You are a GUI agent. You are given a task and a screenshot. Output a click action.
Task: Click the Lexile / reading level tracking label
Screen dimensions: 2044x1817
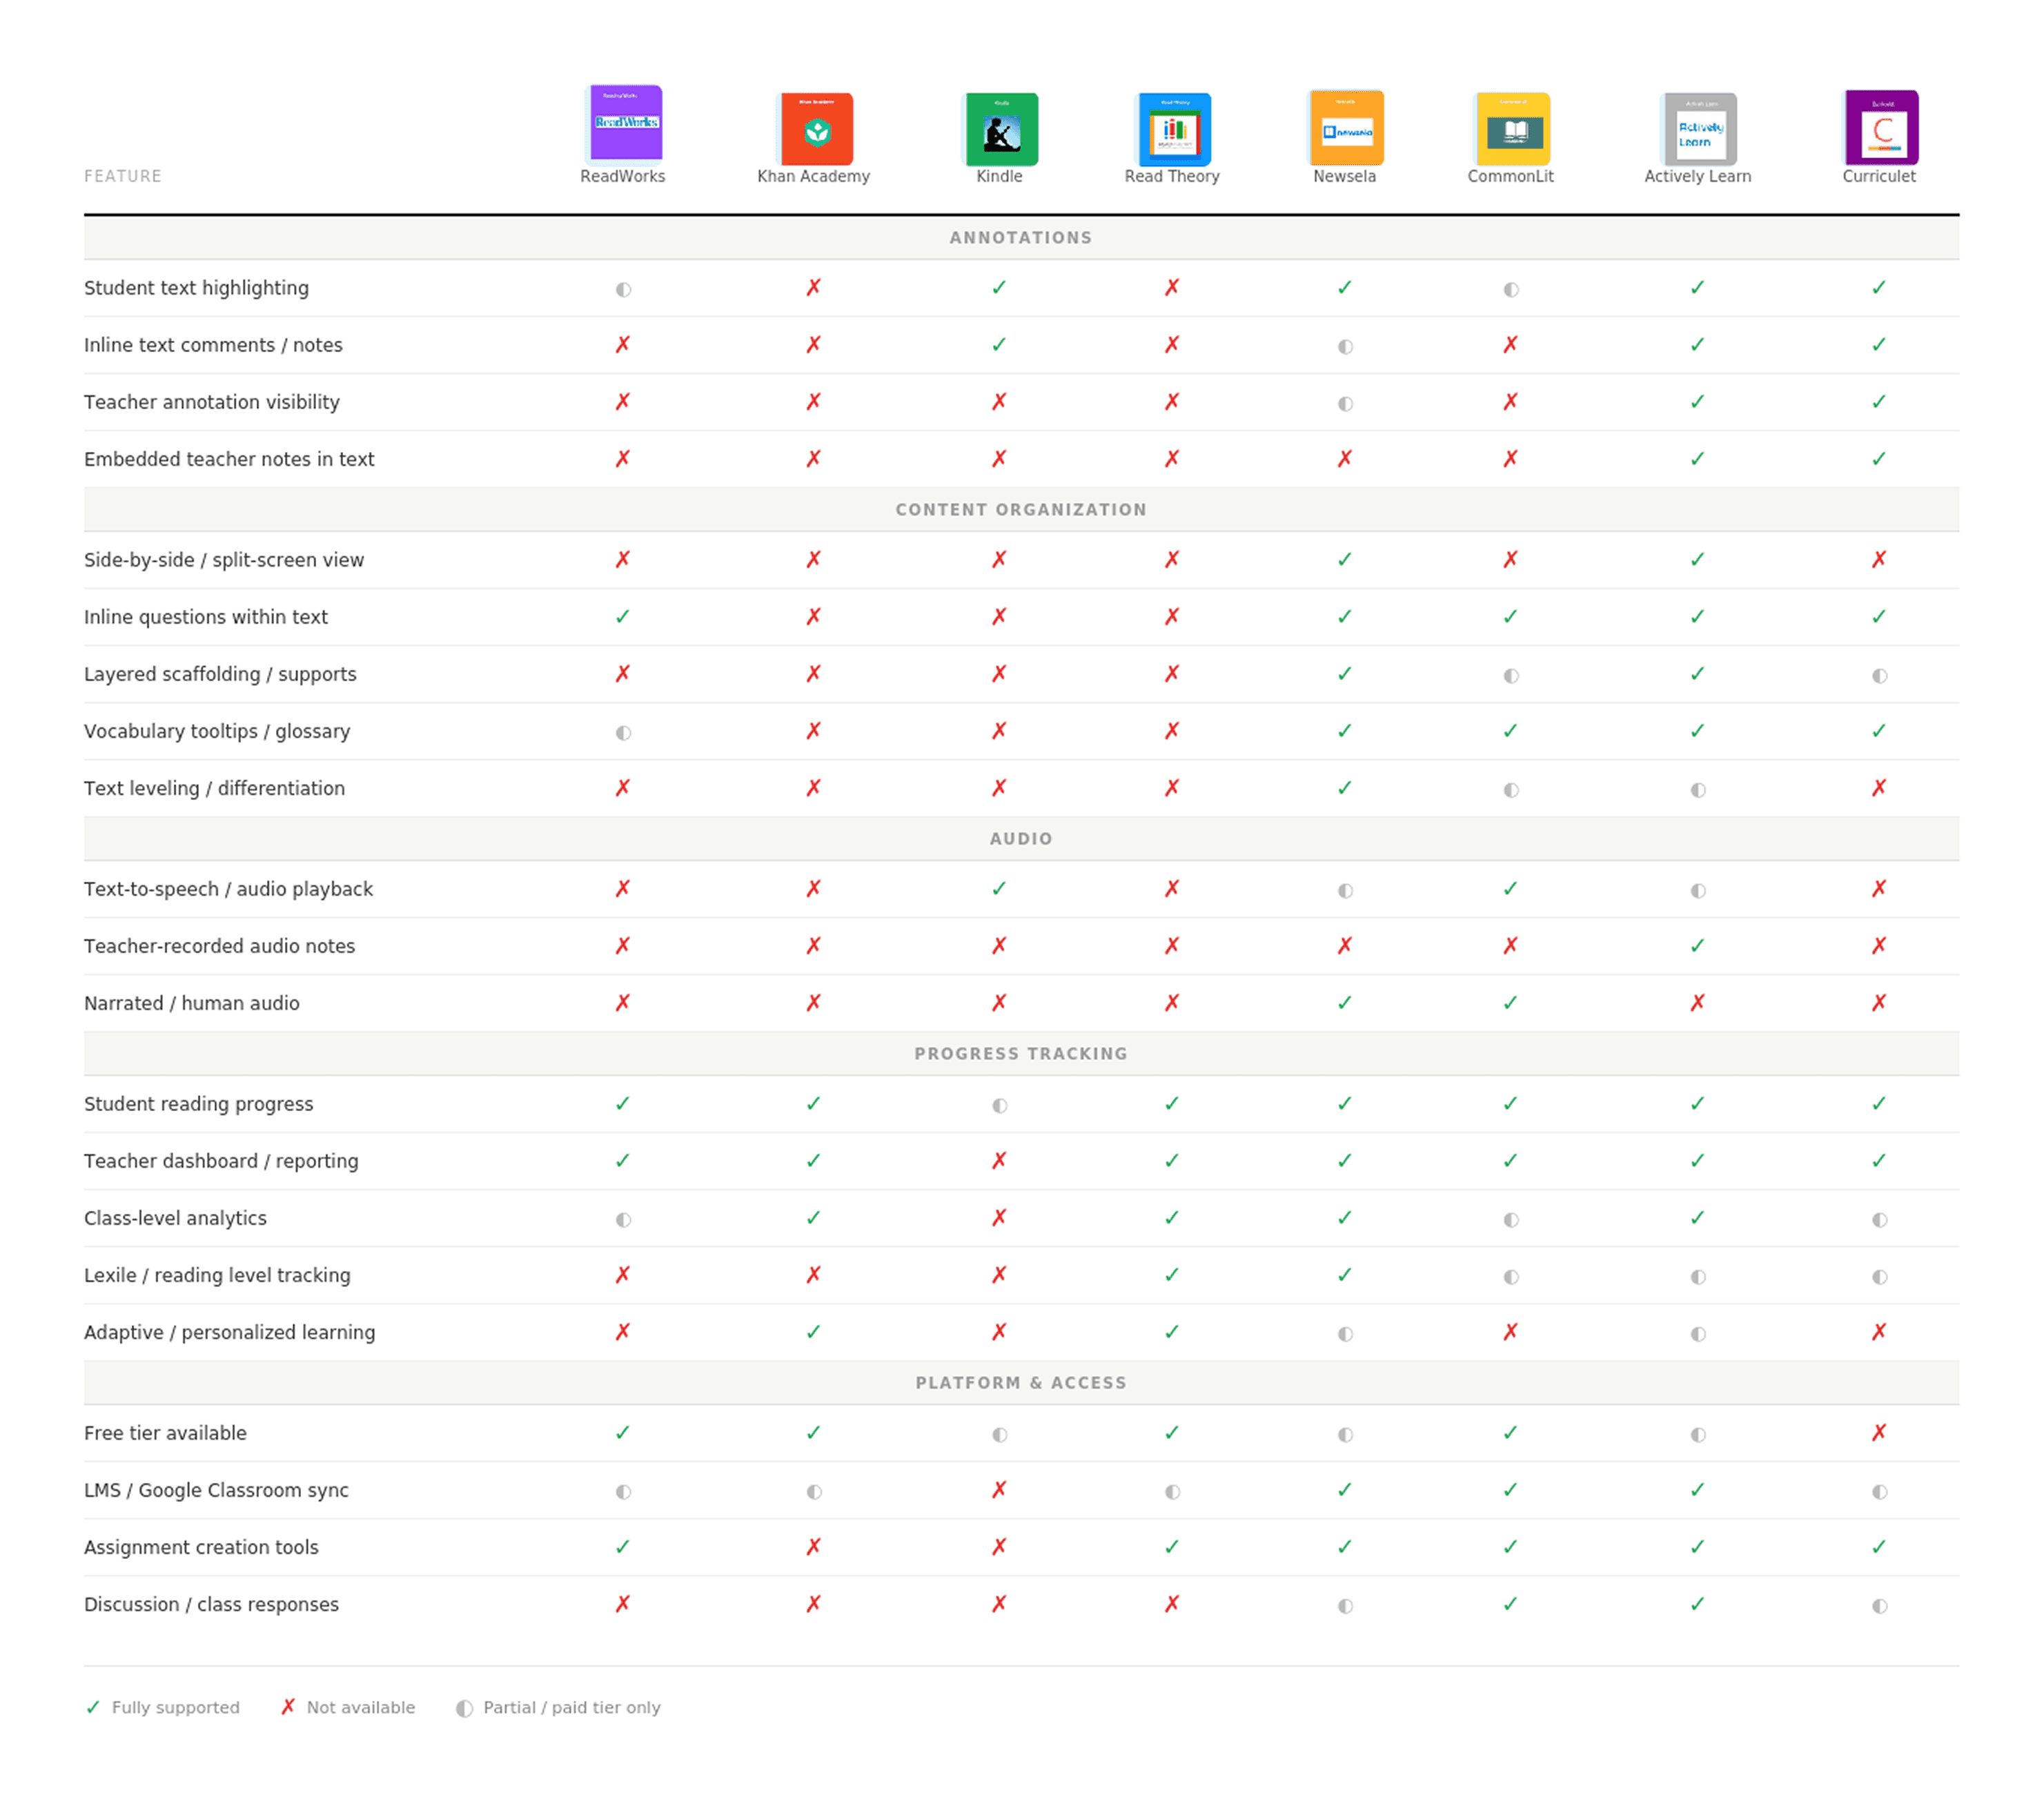click(217, 1275)
